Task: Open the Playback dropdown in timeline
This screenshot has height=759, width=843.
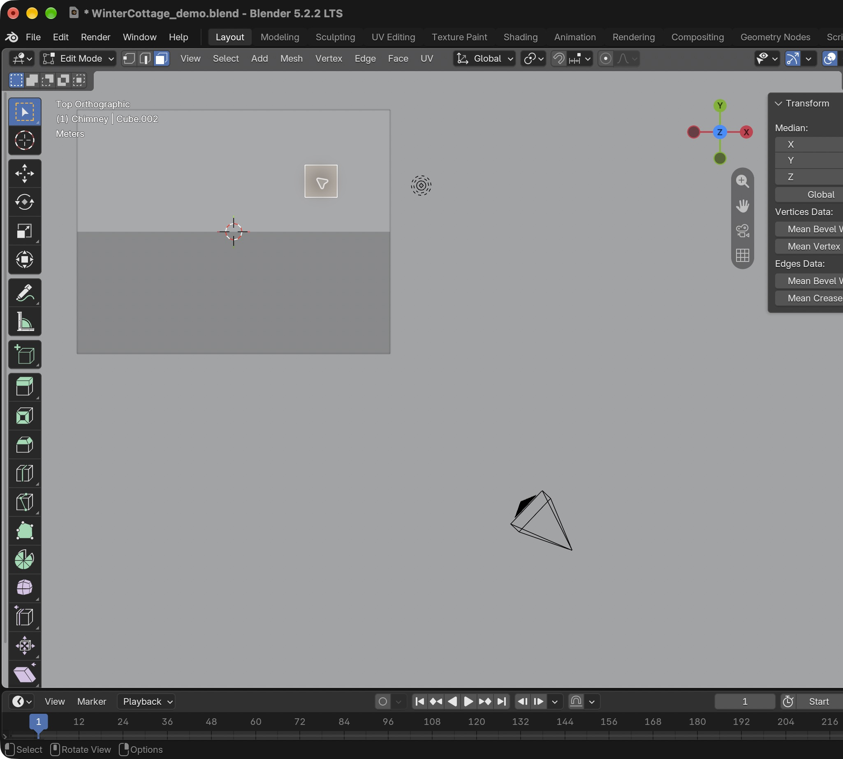Action: pyautogui.click(x=146, y=702)
